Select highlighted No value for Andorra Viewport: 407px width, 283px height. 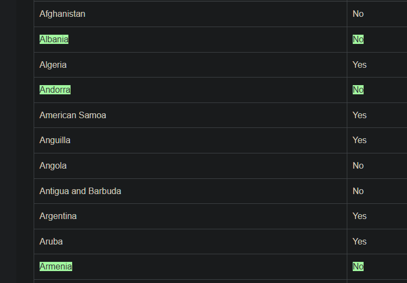point(358,90)
